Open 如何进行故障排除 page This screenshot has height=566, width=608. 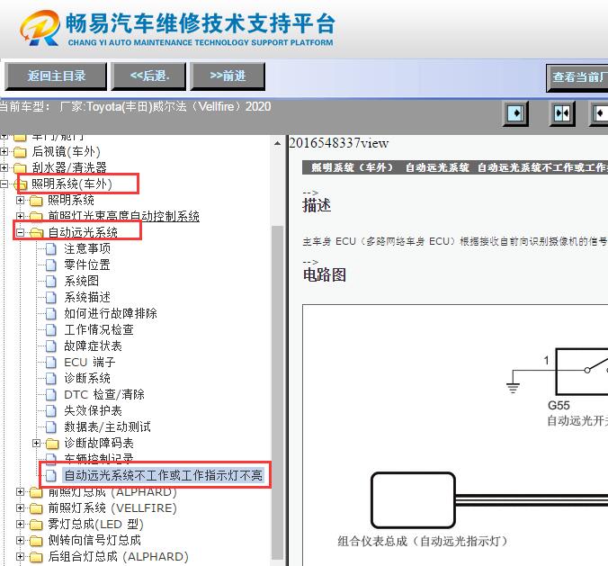[111, 313]
